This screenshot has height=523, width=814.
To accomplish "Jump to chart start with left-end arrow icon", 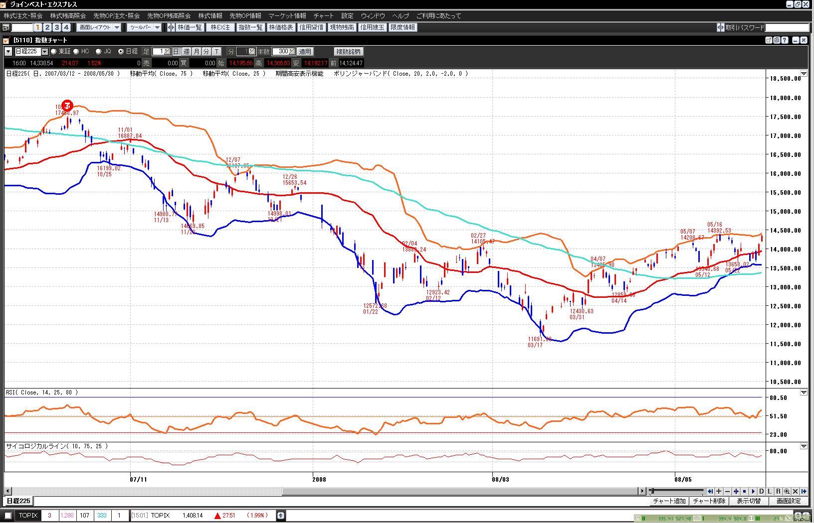I will coord(710,491).
